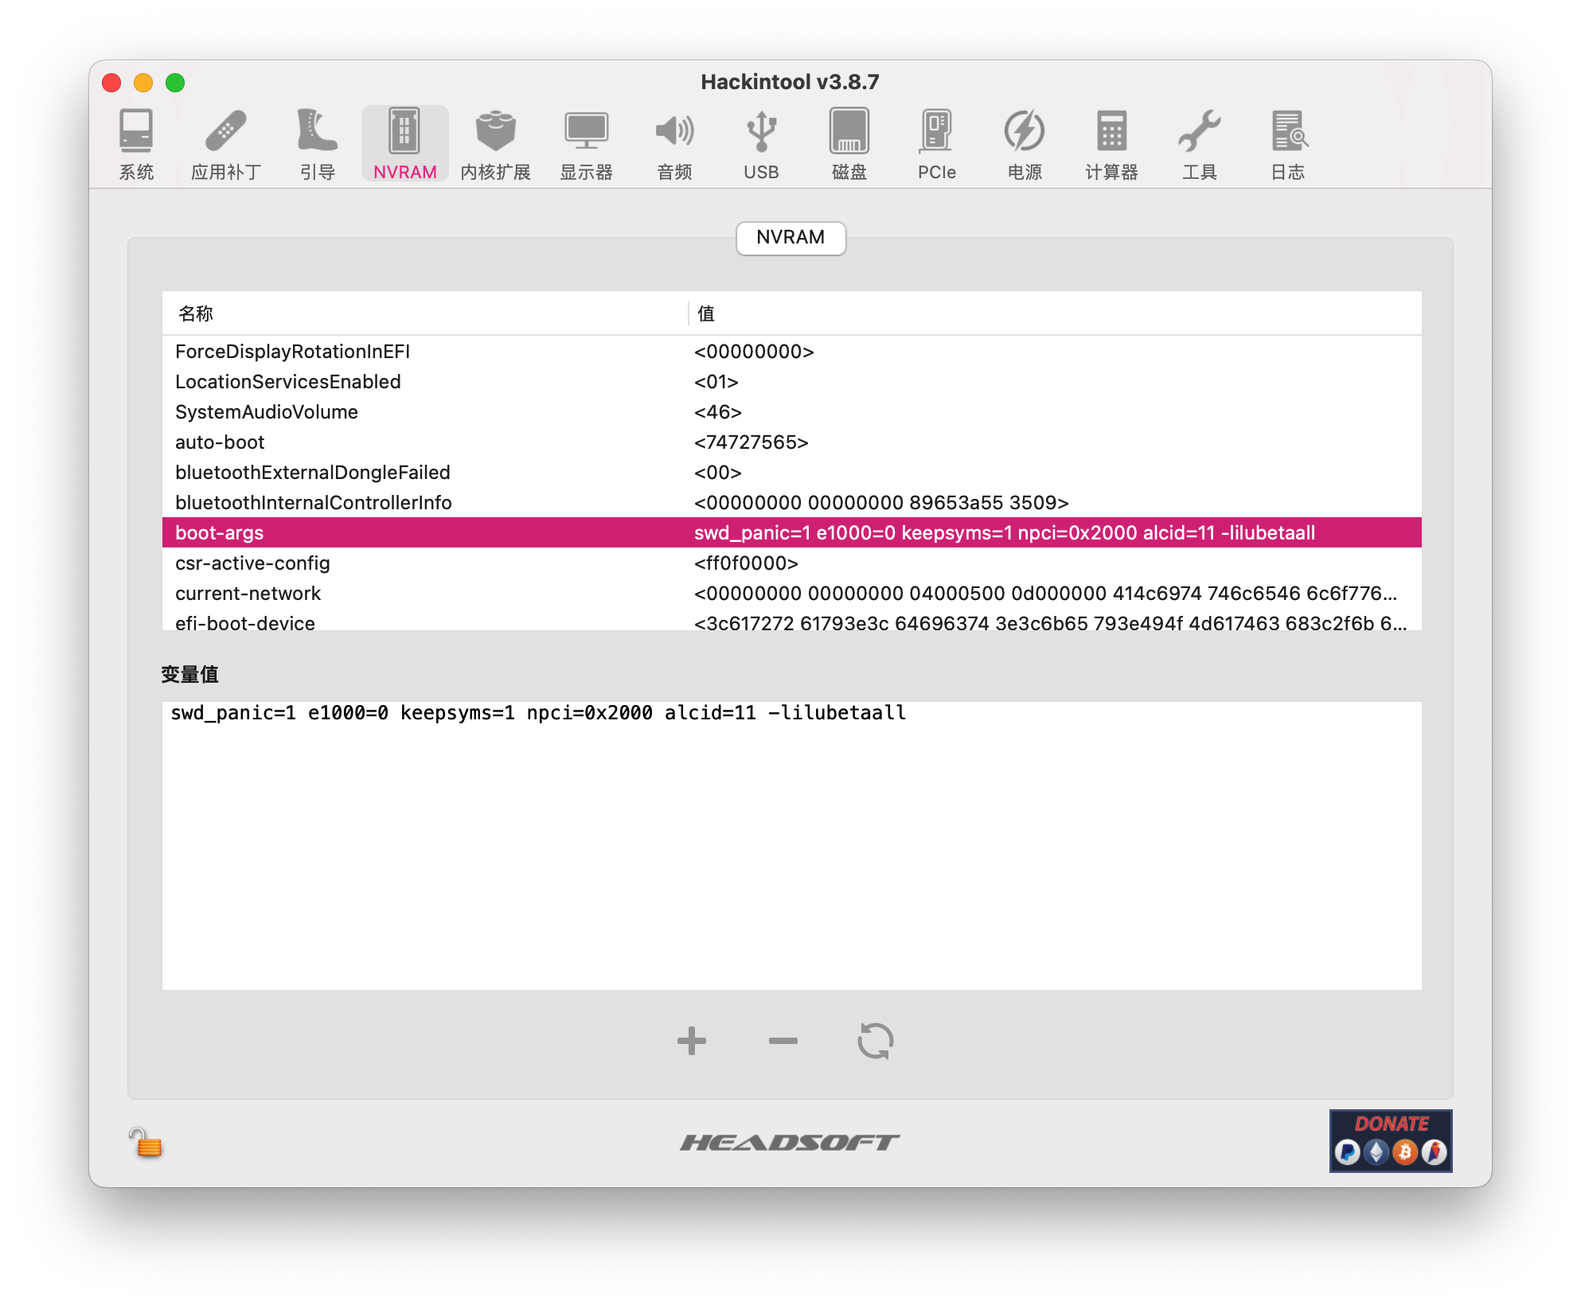
Task: Delete selected variable with minus button
Action: click(783, 1041)
